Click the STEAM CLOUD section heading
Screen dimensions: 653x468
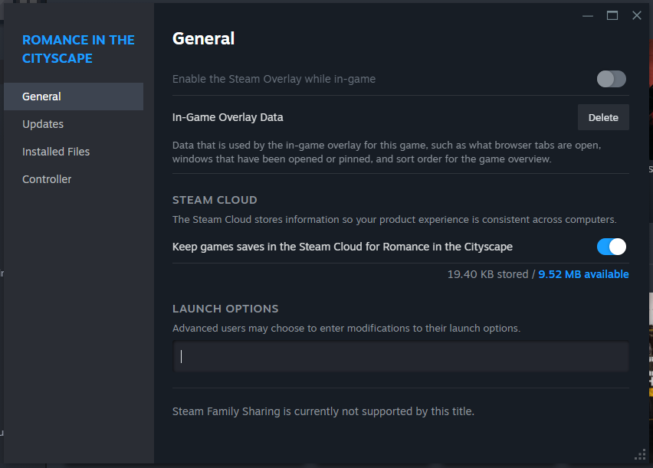[x=215, y=200]
